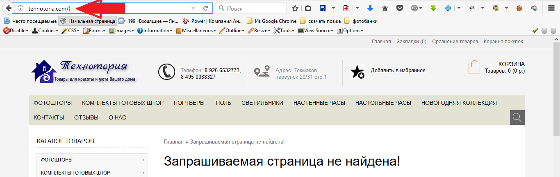The width and height of the screenshot is (560, 177).
Task: Click the site search magnifier button
Action: tap(517, 117)
